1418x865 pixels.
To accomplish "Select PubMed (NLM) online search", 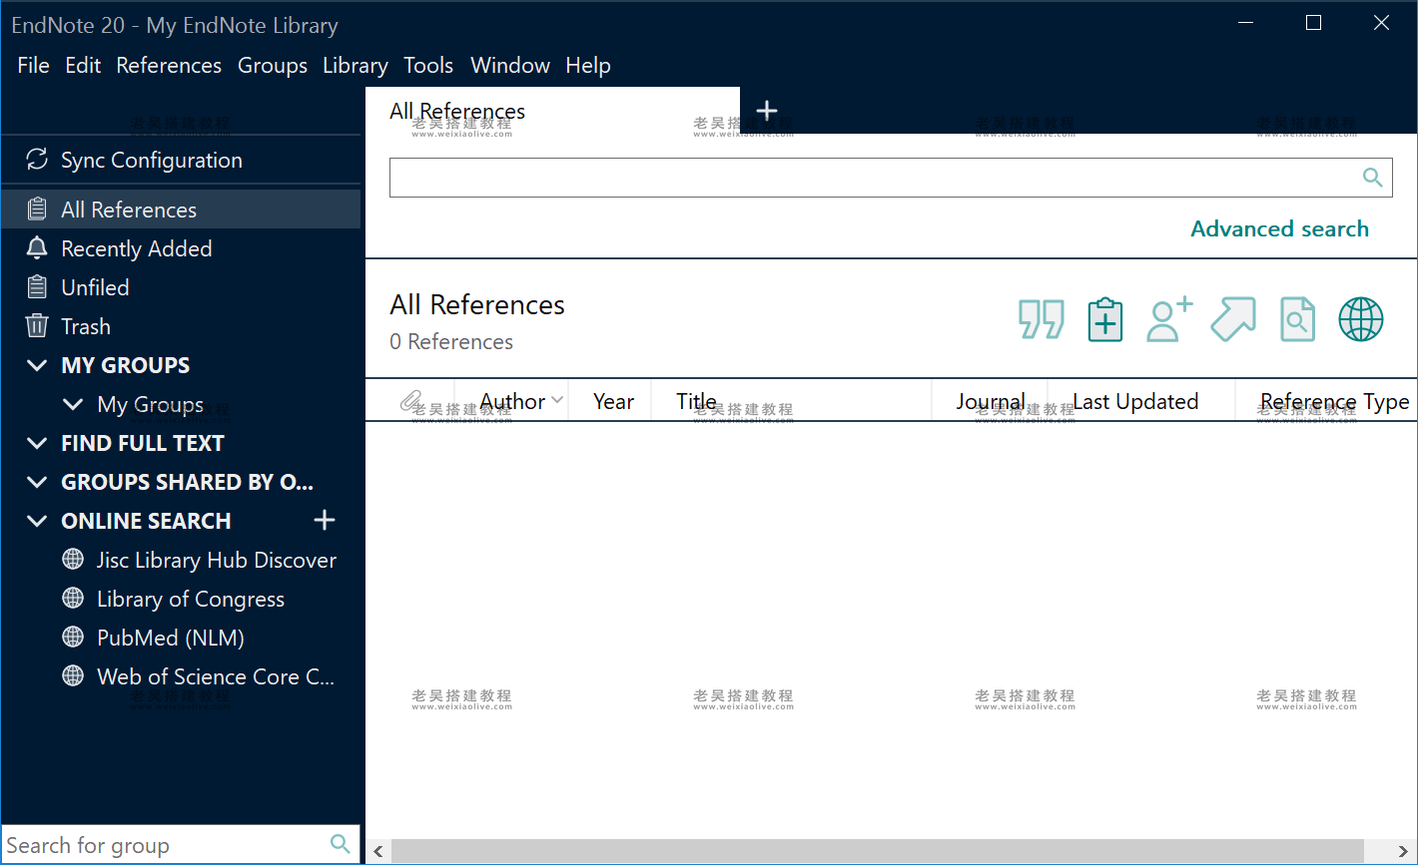I will coord(170,638).
